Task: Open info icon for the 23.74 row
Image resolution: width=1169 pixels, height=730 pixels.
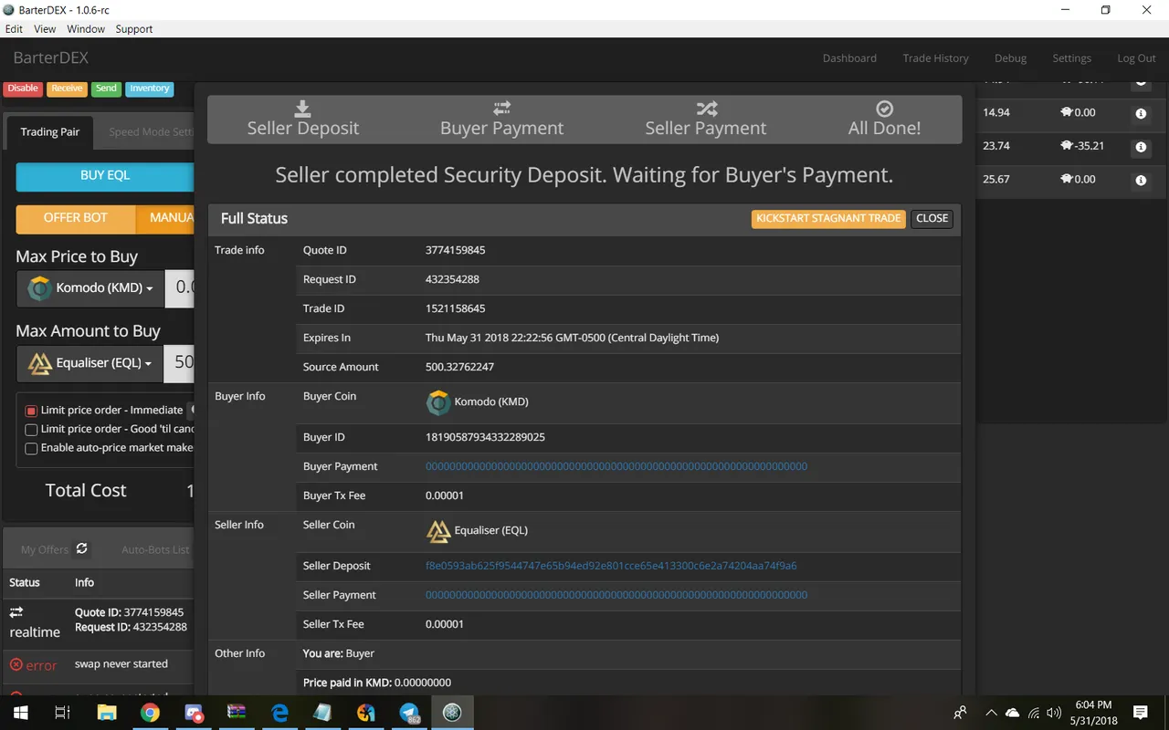Action: (x=1141, y=146)
